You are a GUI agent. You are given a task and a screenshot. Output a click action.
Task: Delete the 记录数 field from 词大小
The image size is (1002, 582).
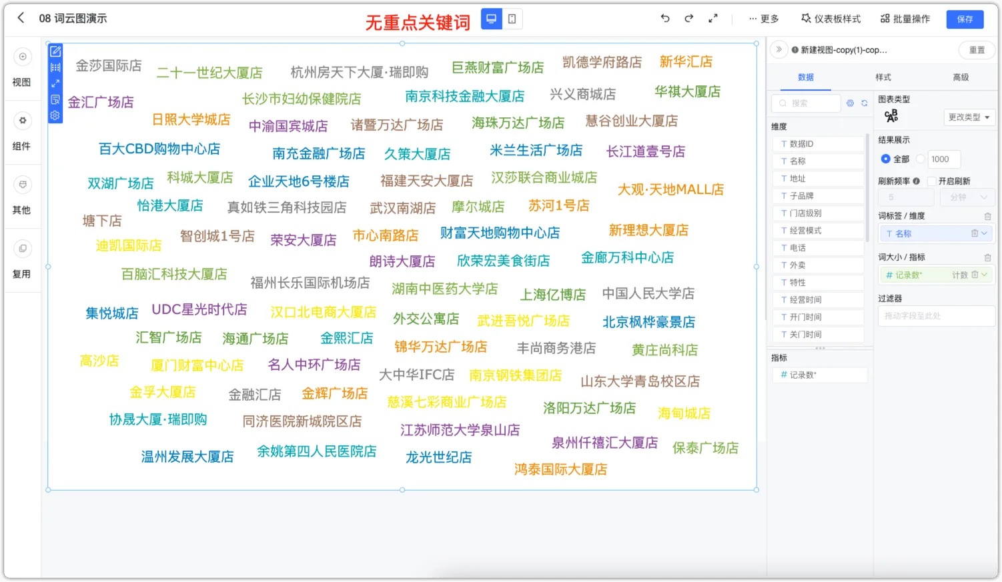click(974, 275)
